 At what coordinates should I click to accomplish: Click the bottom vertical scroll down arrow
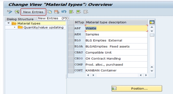tap(152, 71)
